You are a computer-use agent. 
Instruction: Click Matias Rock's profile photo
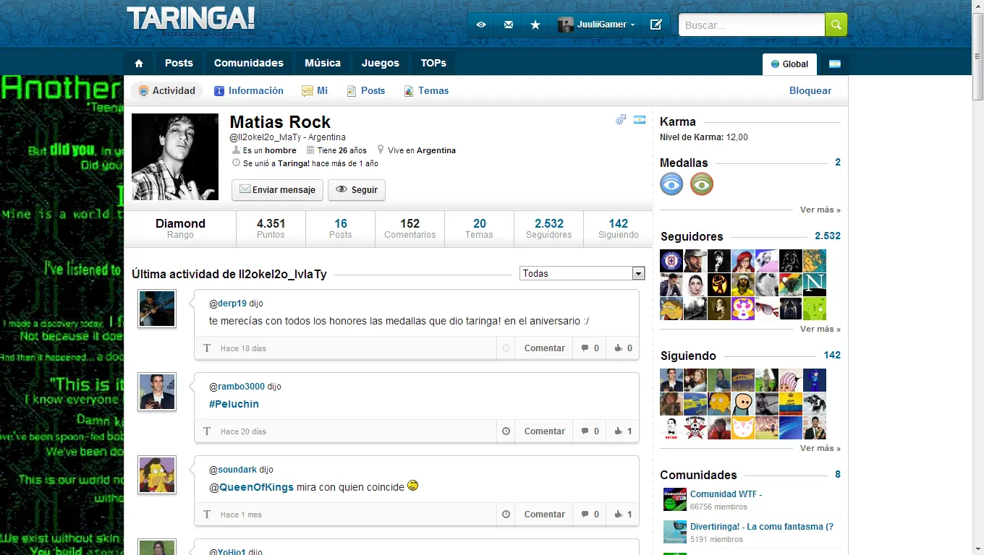pyautogui.click(x=175, y=157)
